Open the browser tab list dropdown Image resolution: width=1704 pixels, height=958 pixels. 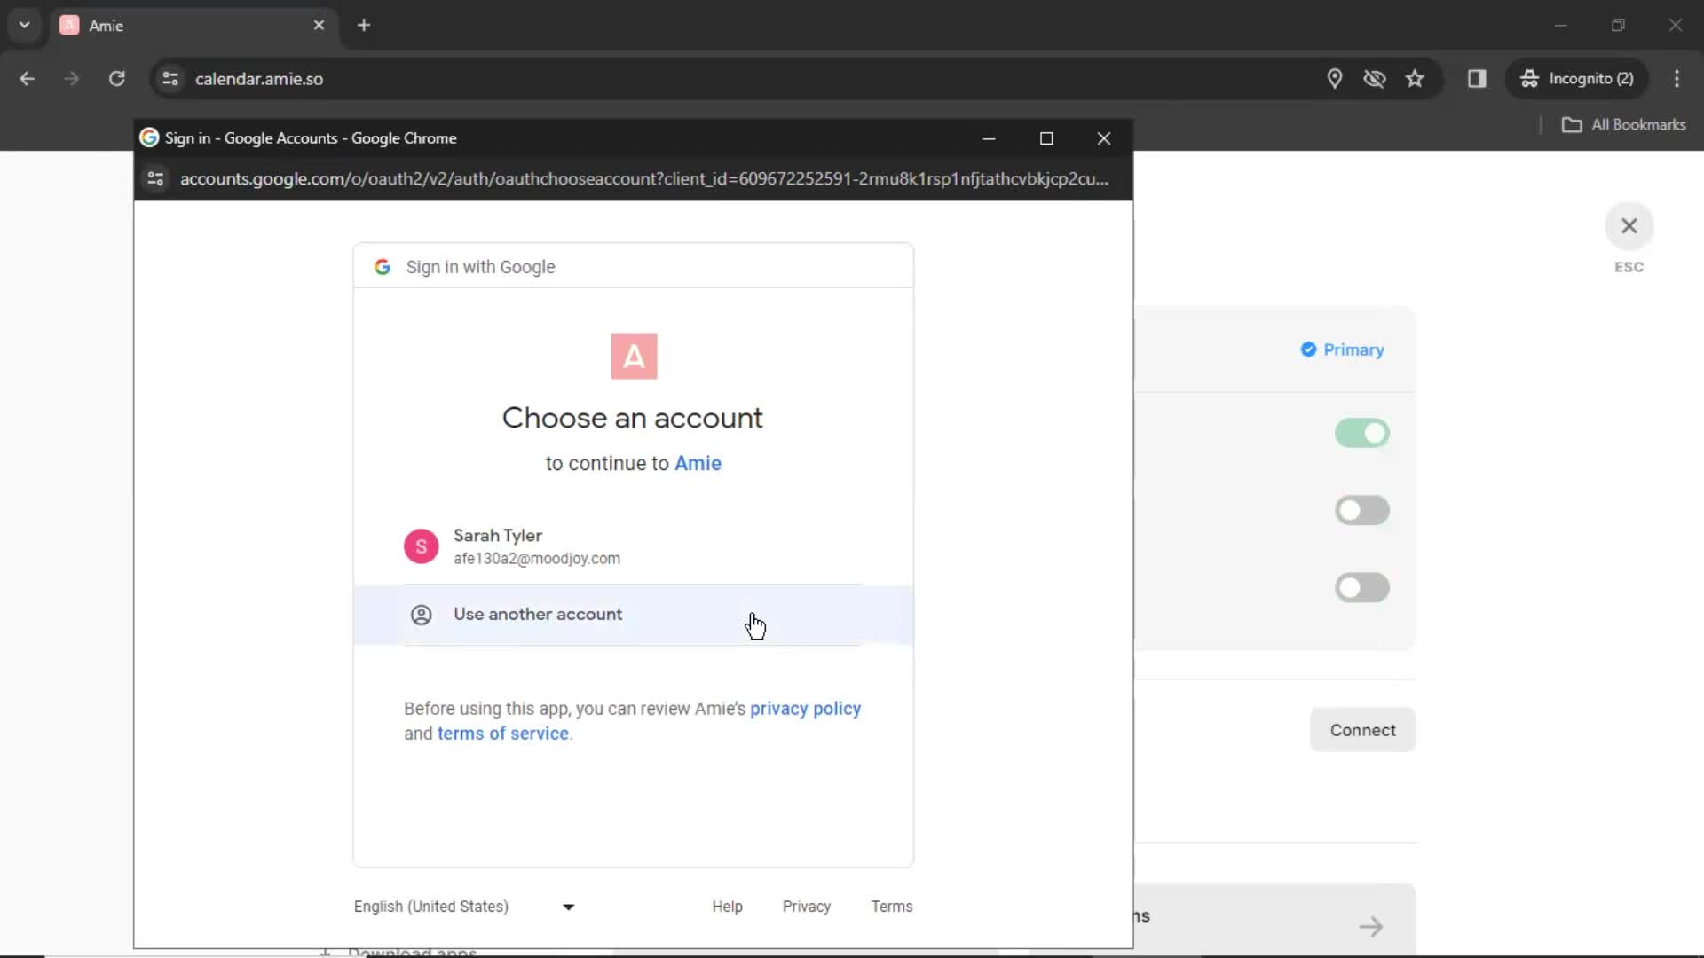point(25,26)
